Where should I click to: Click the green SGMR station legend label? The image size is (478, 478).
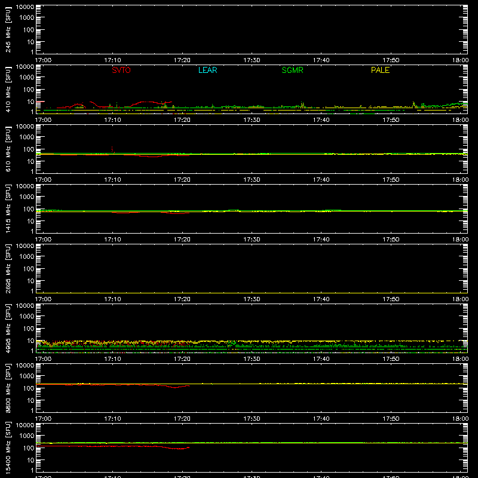pyautogui.click(x=292, y=70)
